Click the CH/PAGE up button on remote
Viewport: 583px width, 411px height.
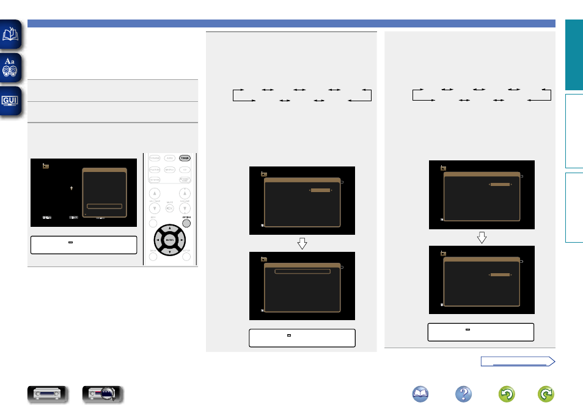coord(155,193)
